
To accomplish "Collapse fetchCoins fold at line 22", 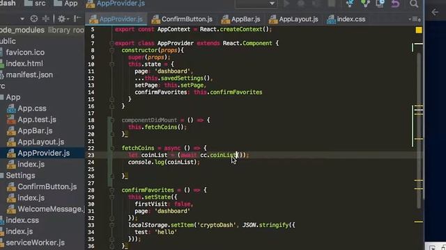I will pos(111,148).
